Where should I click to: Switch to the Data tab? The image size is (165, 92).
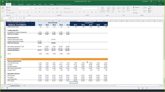[35, 4]
